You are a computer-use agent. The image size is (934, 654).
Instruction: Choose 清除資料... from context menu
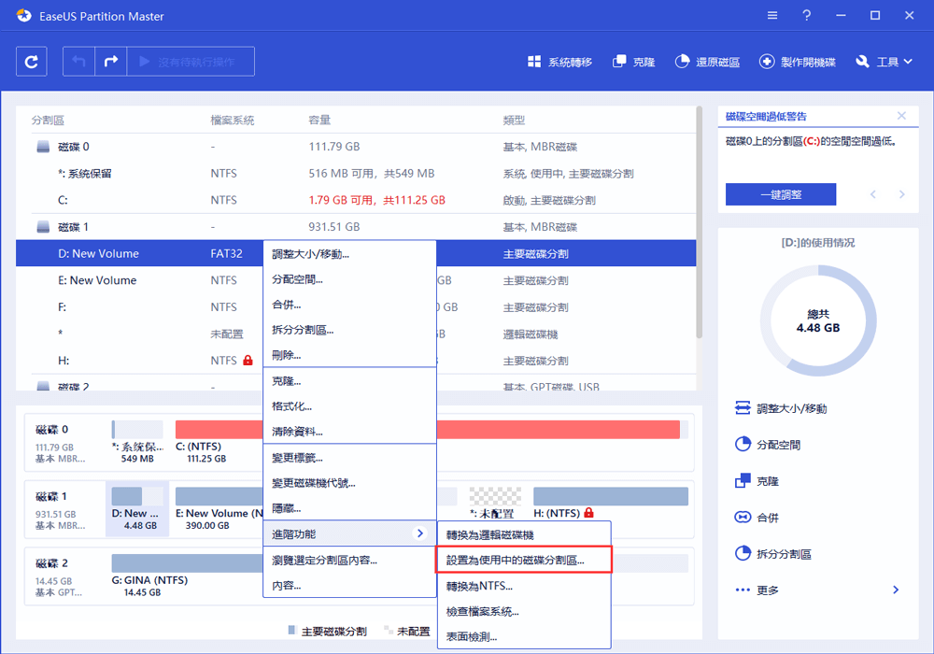coord(349,432)
